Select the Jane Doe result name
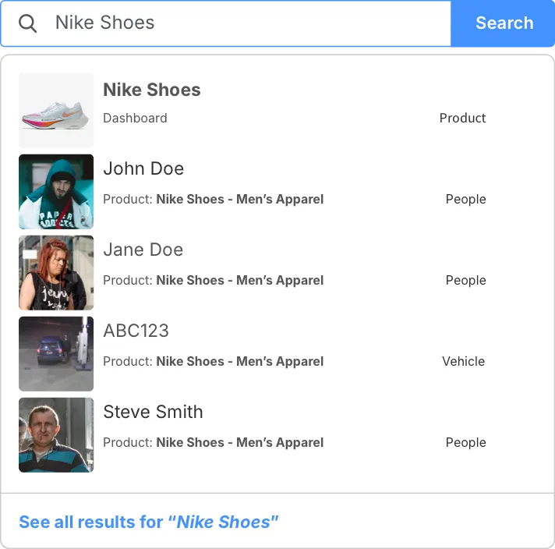 coord(143,250)
